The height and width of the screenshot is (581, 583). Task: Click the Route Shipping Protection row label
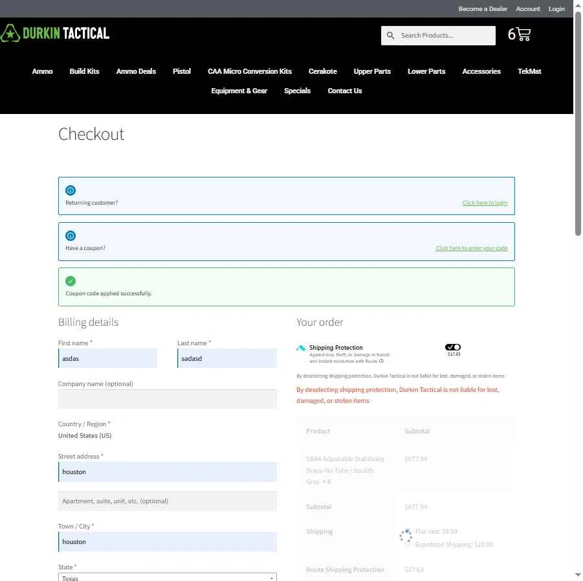[345, 570]
